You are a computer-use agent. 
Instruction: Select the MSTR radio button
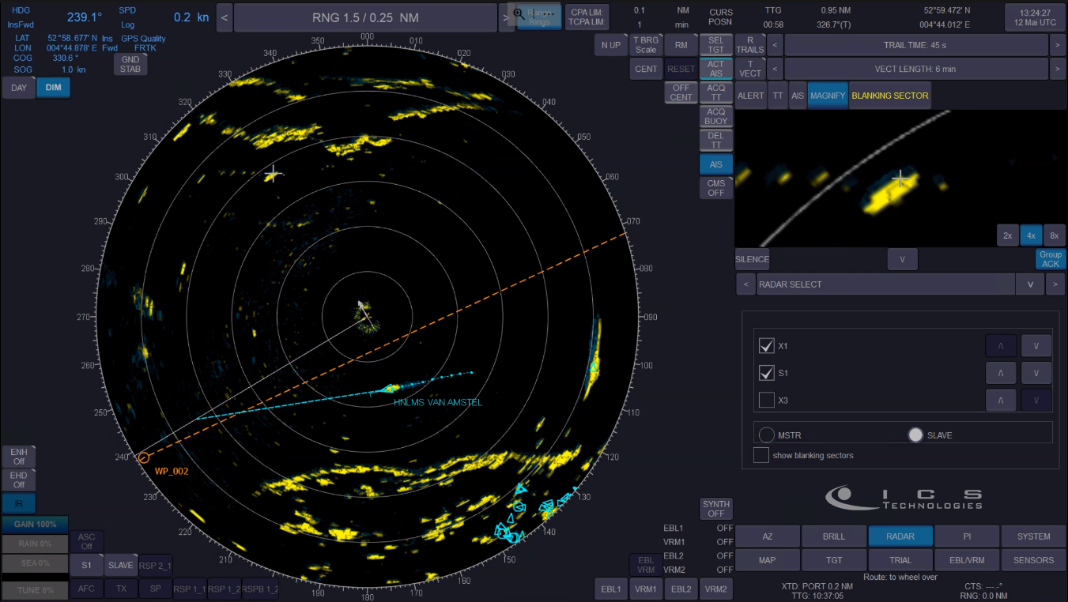(x=766, y=435)
